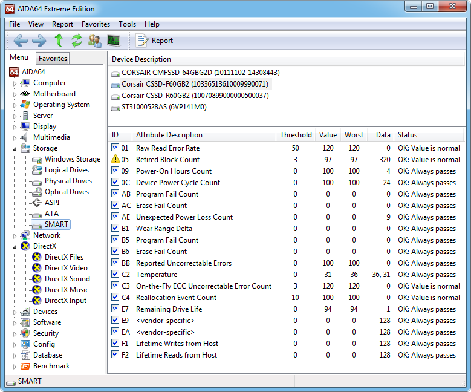471x392 pixels.
Task: Click the green up-level arrow icon
Action: 59,41
